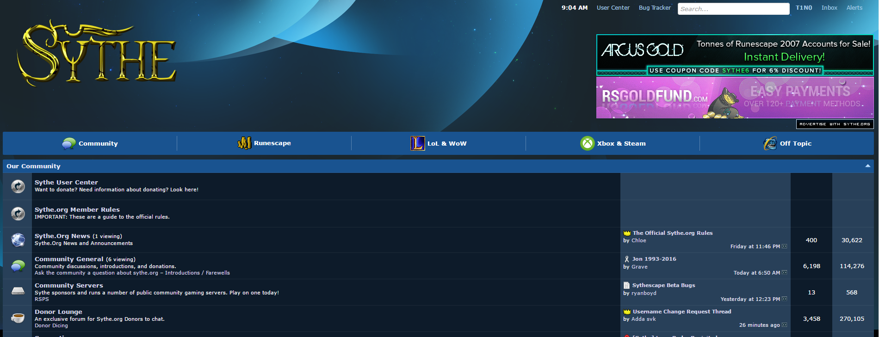The width and height of the screenshot is (879, 337).
Task: Open Sythe.Org News forum
Action: (62, 236)
